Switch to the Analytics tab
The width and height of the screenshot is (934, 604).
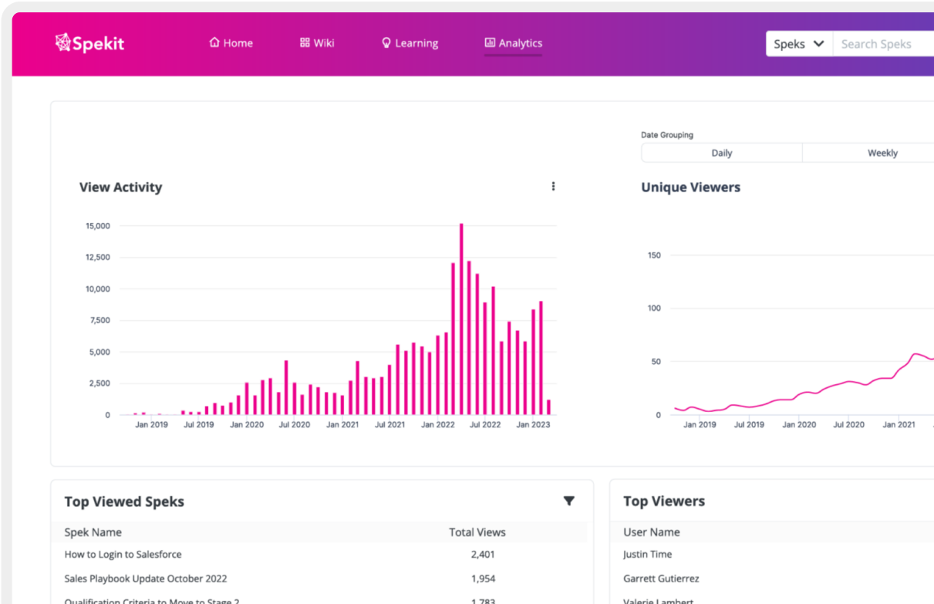513,42
